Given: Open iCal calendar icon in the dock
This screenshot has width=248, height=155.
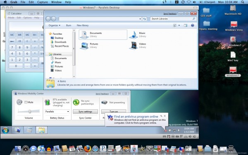Looking at the screenshot, I should pyautogui.click(x=72, y=149).
